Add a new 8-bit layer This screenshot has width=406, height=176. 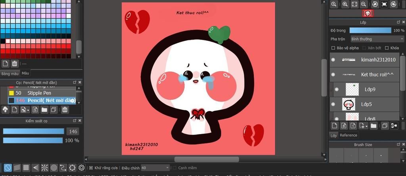coord(344,126)
